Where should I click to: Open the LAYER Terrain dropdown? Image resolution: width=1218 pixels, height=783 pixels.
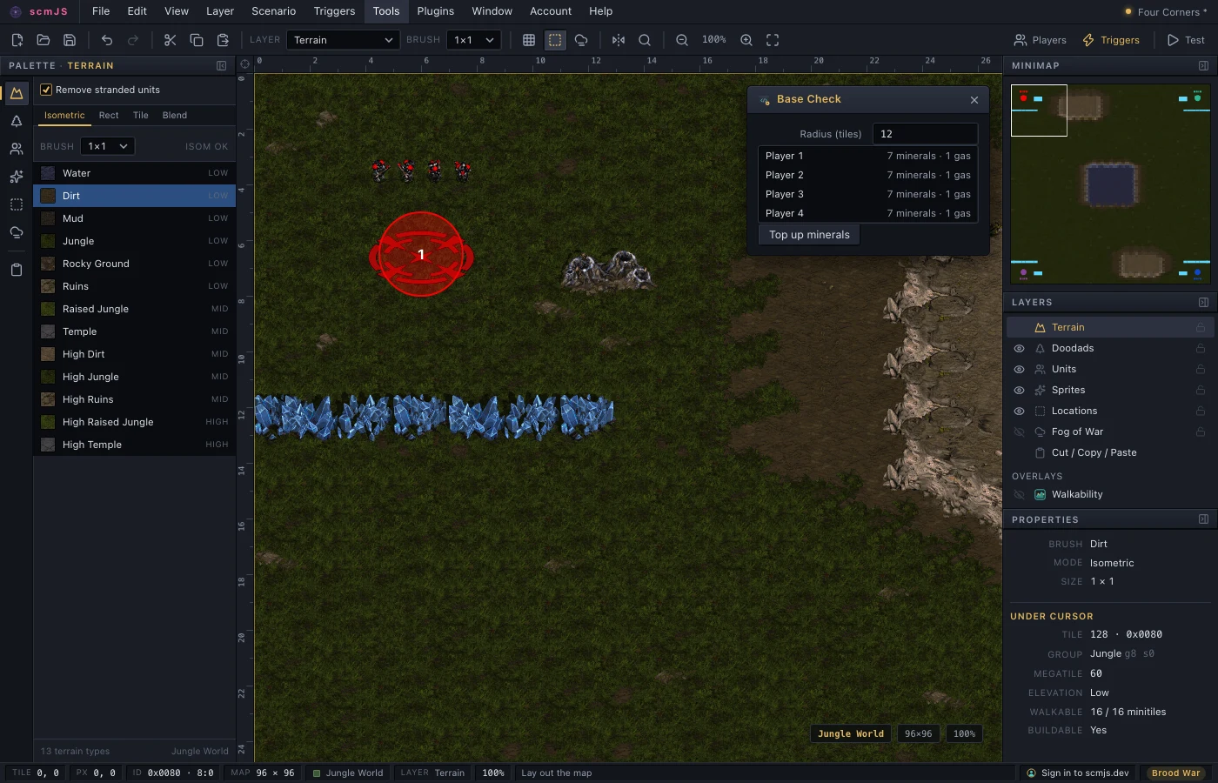[343, 40]
